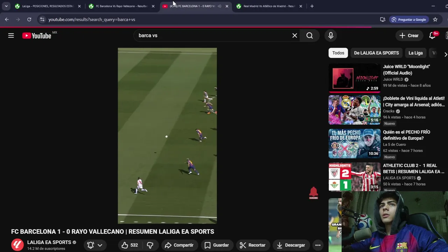Dislike the video with thumbs-down icon

(150, 245)
